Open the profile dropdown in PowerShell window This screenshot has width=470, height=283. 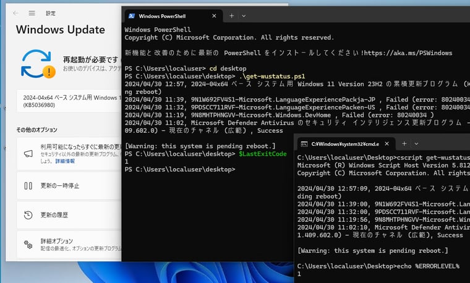click(244, 16)
